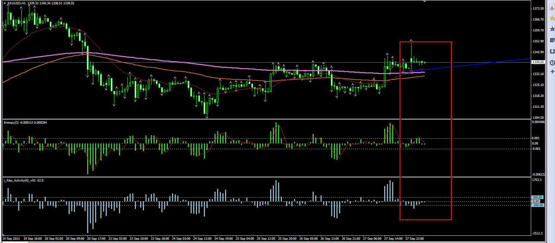The height and width of the screenshot is (243, 555).
Task: Open the downloads tray icon
Action: coord(552,51)
